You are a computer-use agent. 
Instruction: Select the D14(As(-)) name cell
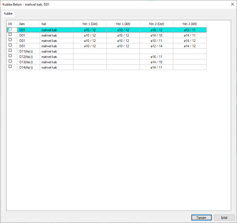(28, 67)
